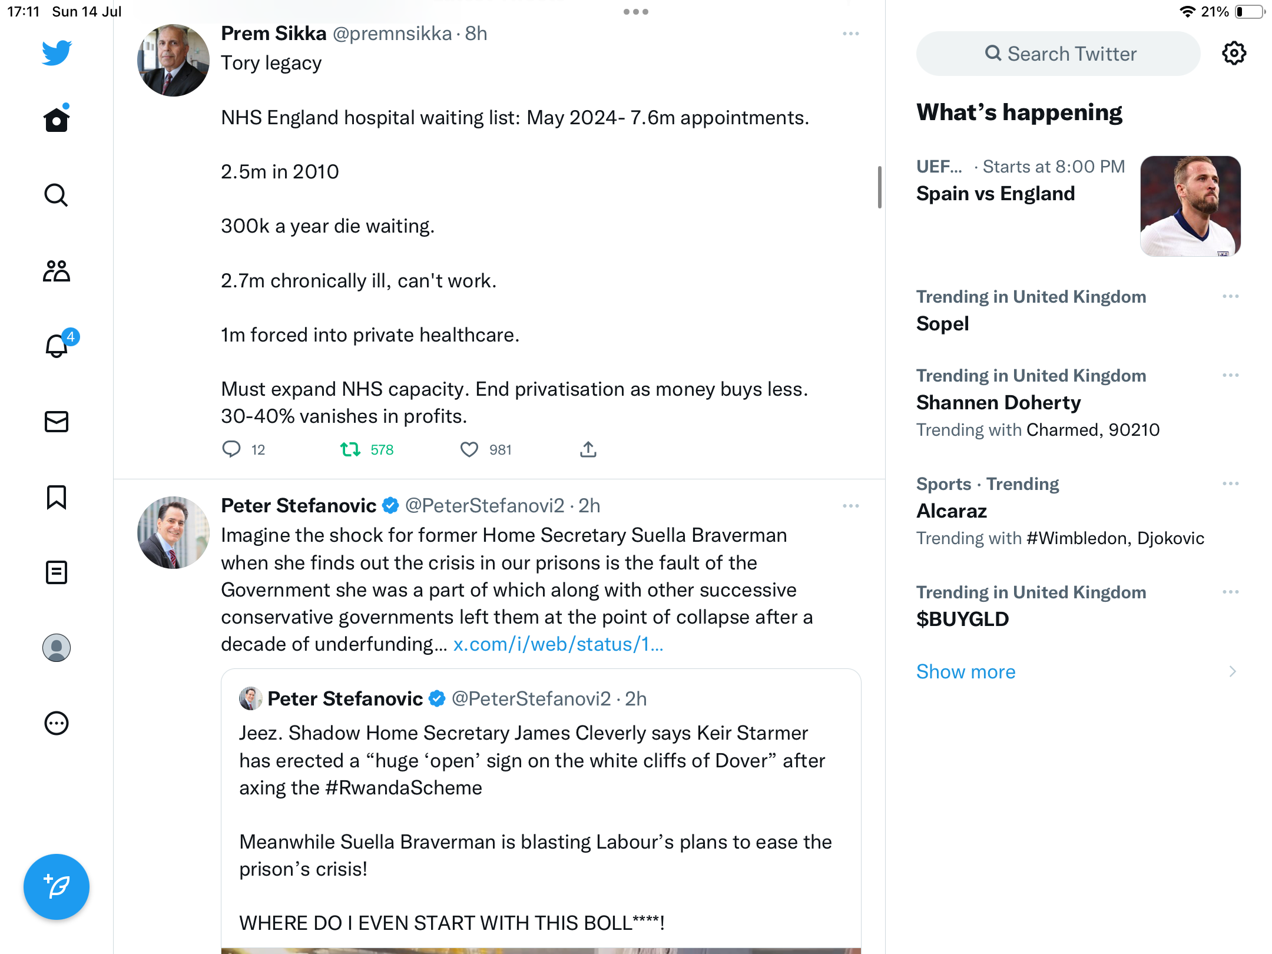Expand Show more trends chevron
The width and height of the screenshot is (1272, 954).
pyautogui.click(x=1232, y=672)
